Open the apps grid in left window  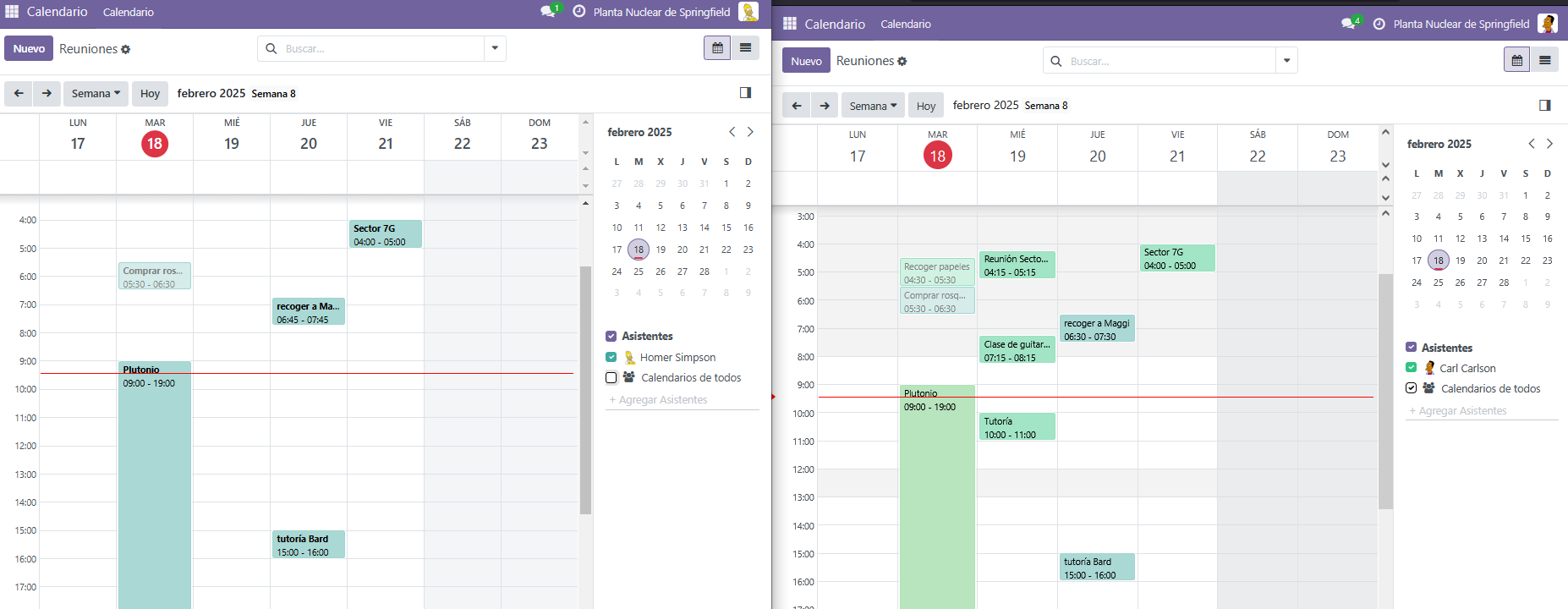pyautogui.click(x=12, y=12)
